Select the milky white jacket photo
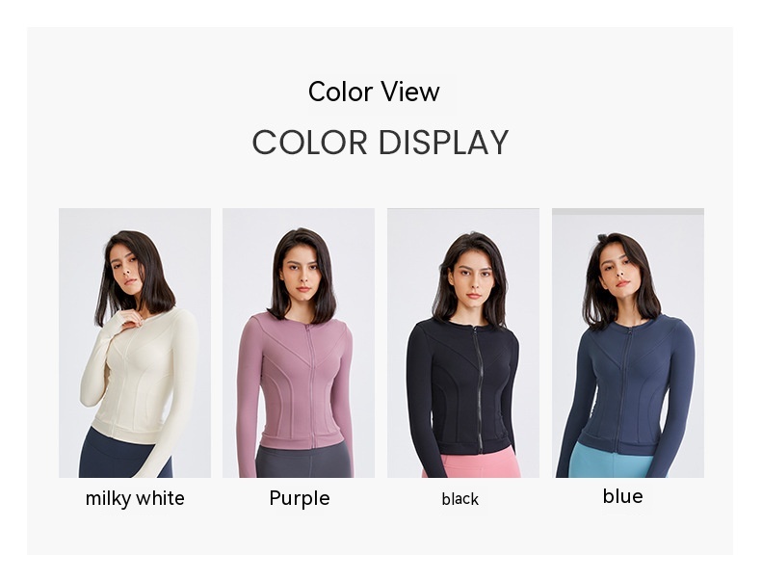762x581 pixels. [135, 343]
